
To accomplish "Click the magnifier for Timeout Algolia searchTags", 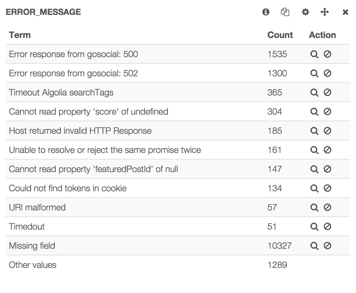I will click(x=314, y=92).
